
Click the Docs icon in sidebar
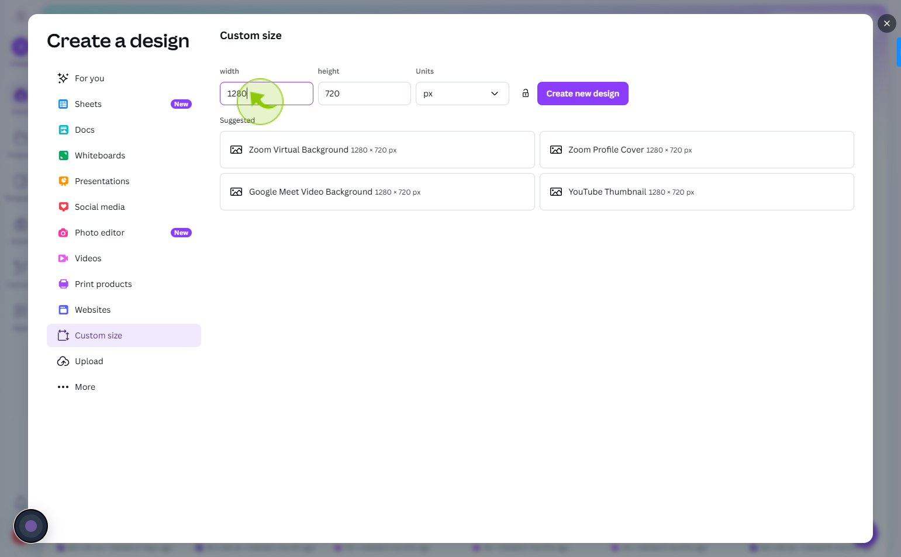63,130
